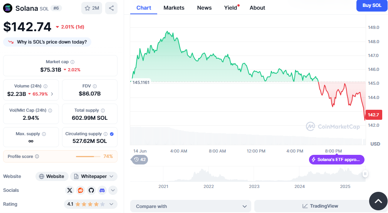The height and width of the screenshot is (213, 388).
Task: Click Market cap info icon
Action: (x=72, y=62)
